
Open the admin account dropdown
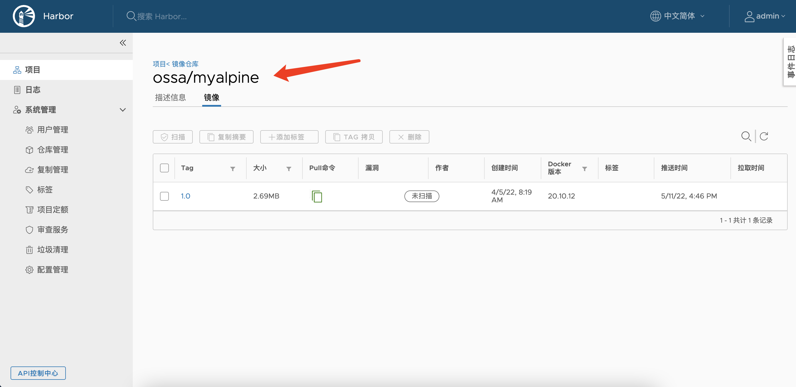click(765, 16)
